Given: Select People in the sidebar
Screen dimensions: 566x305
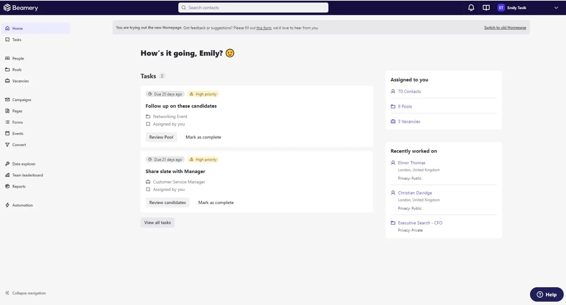Looking at the screenshot, I should coord(18,58).
